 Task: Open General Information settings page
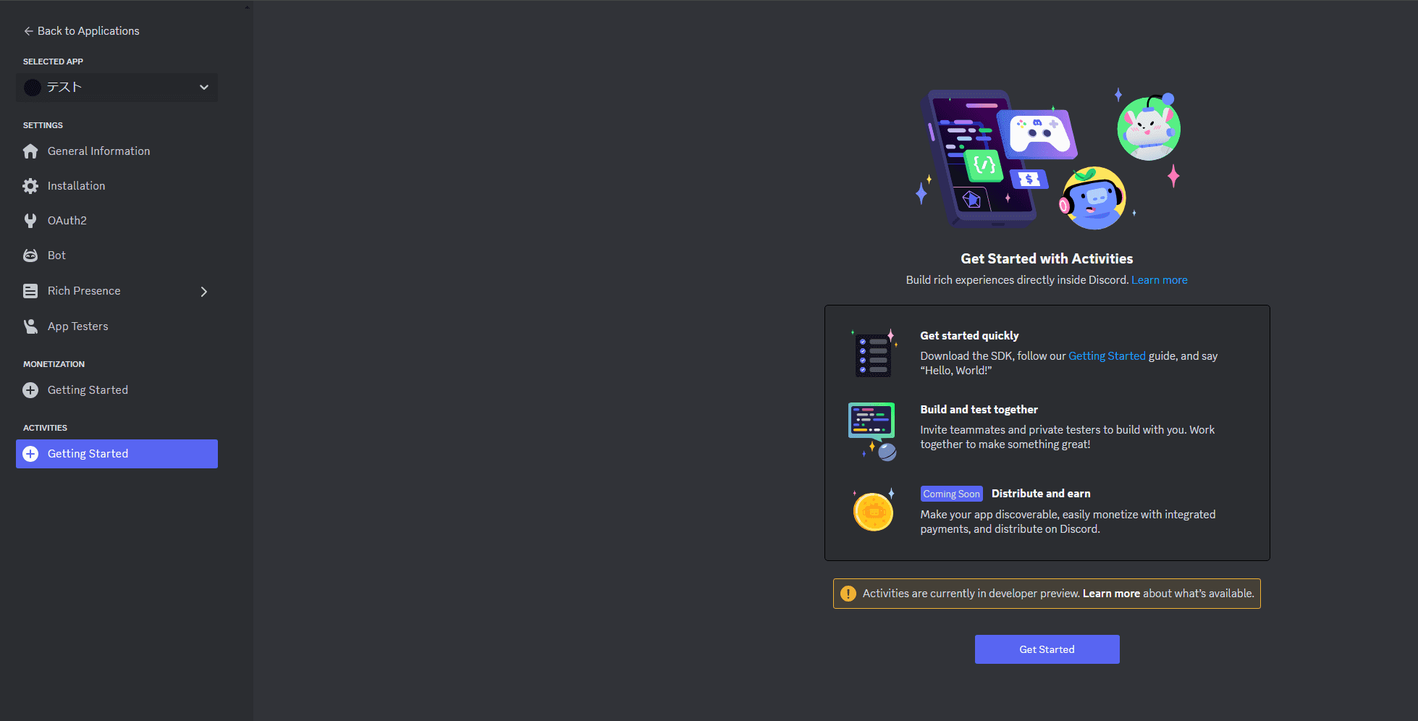coord(117,151)
